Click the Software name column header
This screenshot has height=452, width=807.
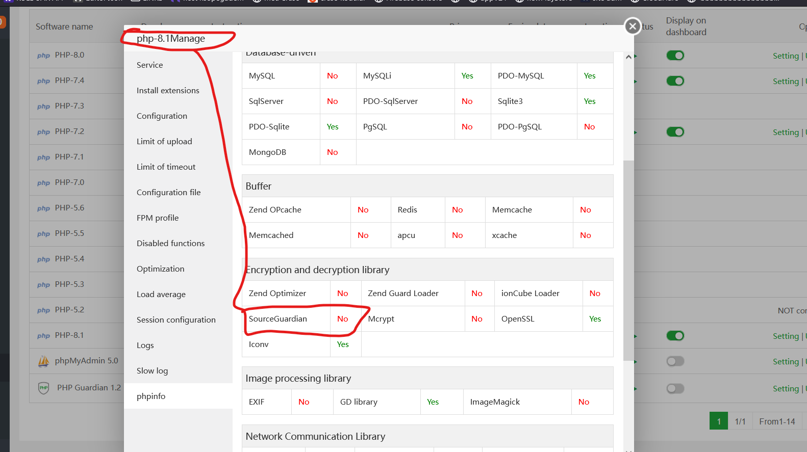[64, 26]
